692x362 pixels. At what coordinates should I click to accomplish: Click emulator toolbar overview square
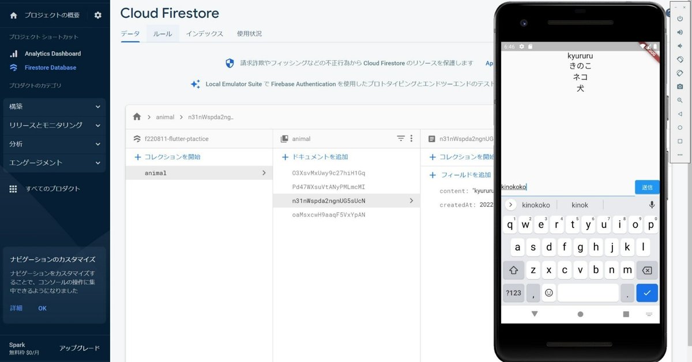click(680, 141)
